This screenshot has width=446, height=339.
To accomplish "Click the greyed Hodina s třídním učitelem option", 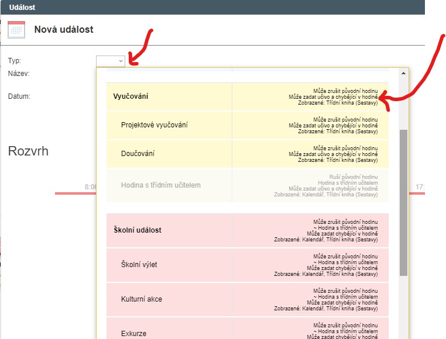I will (160, 185).
